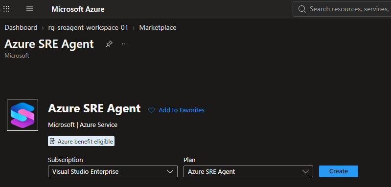The image size is (391, 187).
Task: Click the magnifier search icon
Action: [x=302, y=9]
